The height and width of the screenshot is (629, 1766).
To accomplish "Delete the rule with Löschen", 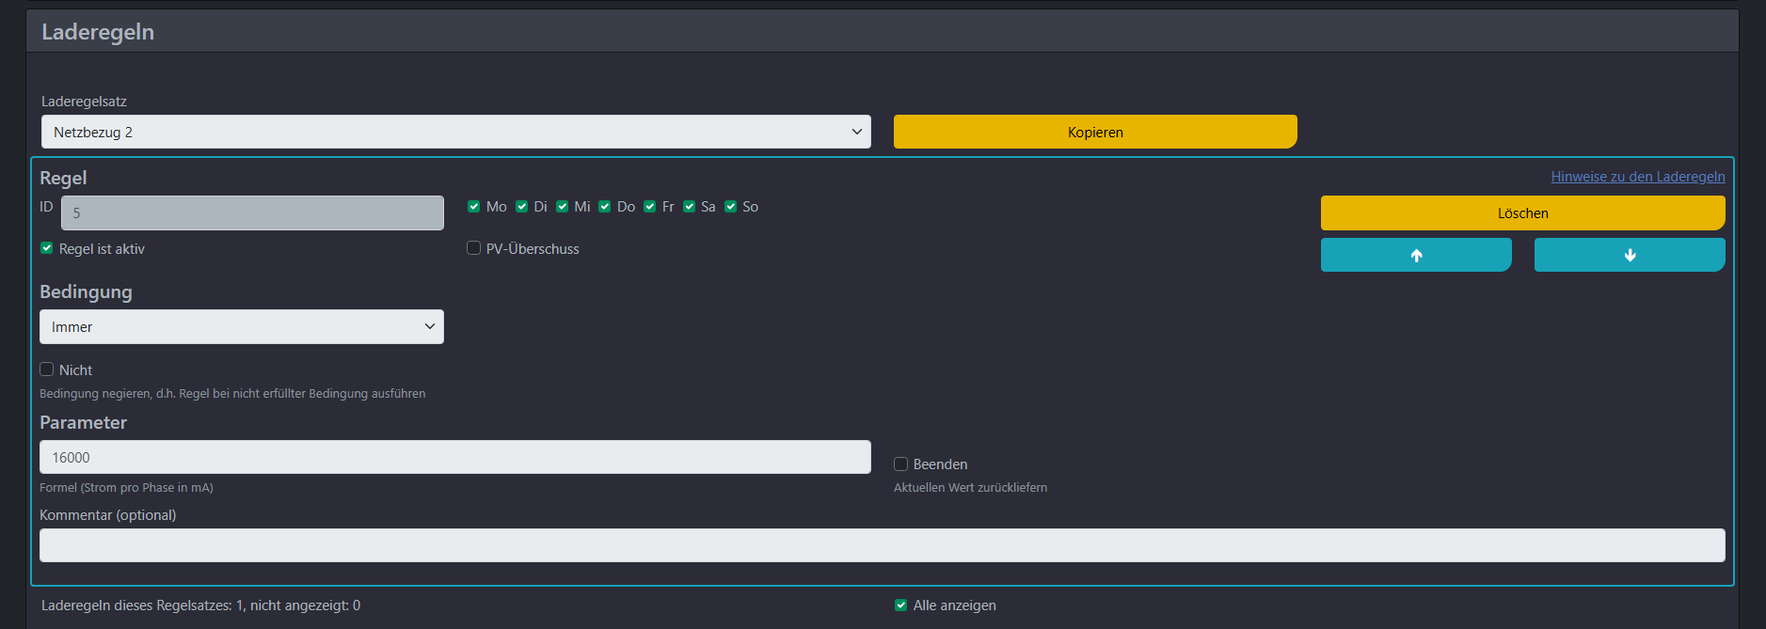I will pyautogui.click(x=1521, y=213).
